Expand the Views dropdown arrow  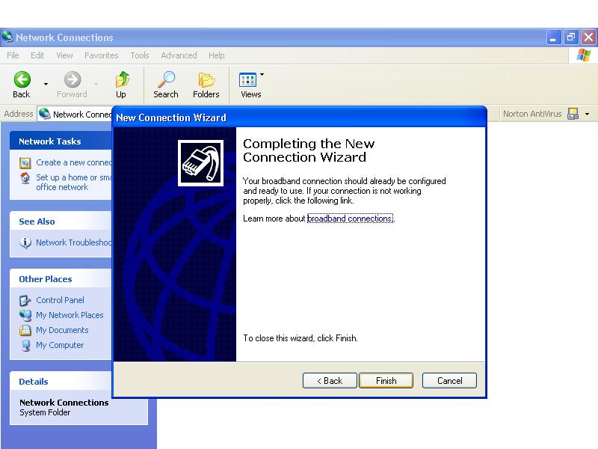pyautogui.click(x=262, y=74)
